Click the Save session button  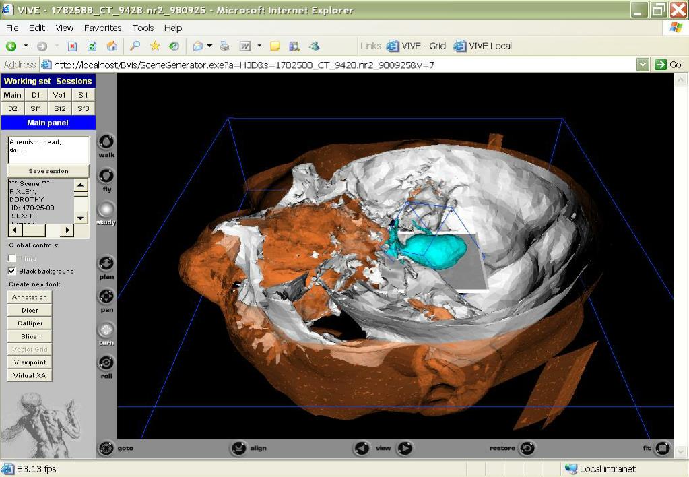pyautogui.click(x=48, y=171)
